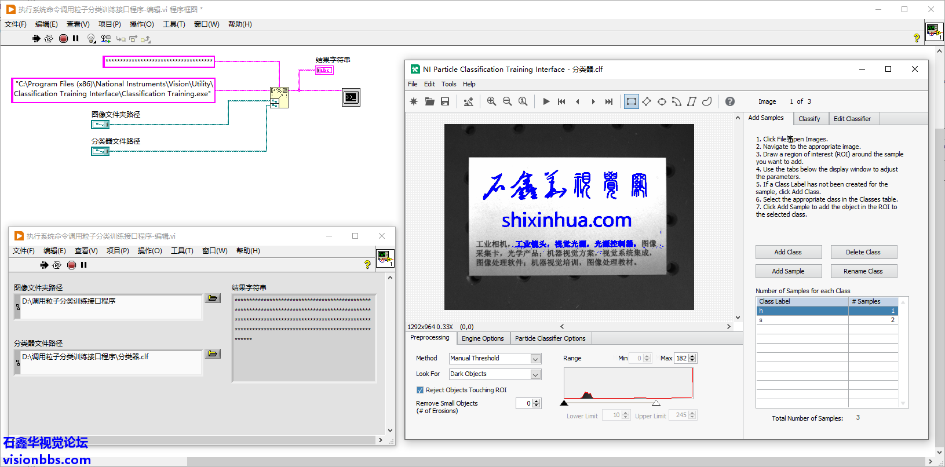Open context help in block diagram window

[x=917, y=38]
